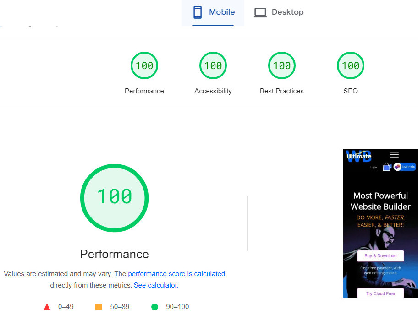Click the SEO score gauge

tap(350, 65)
